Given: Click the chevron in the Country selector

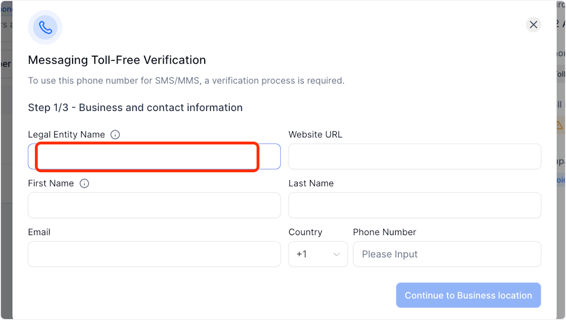Looking at the screenshot, I should 337,254.
